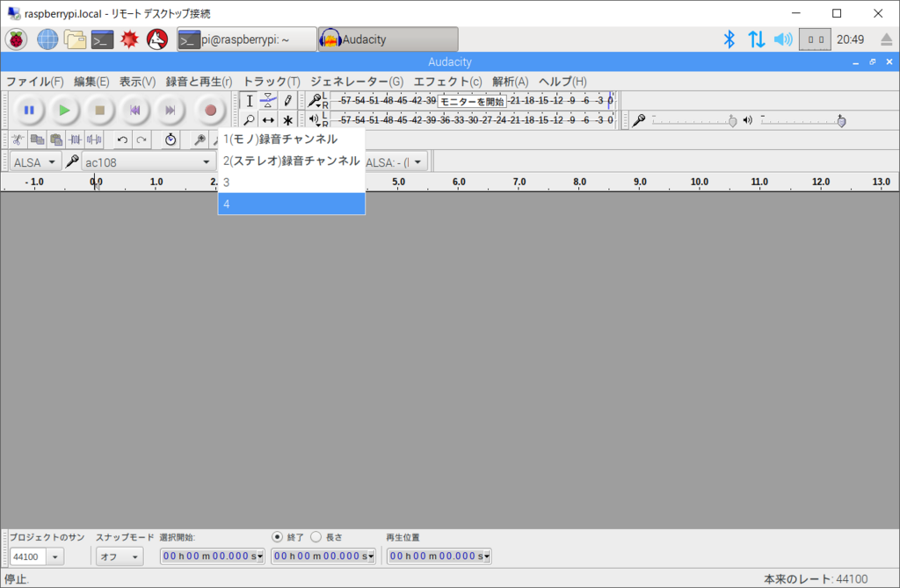Launch the web browser globe icon
The image size is (900, 588).
point(47,39)
